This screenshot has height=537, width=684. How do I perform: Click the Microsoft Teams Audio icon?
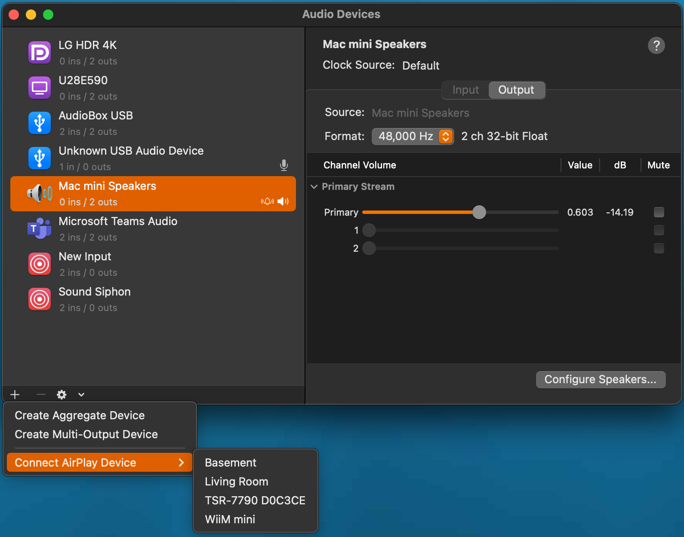click(40, 229)
